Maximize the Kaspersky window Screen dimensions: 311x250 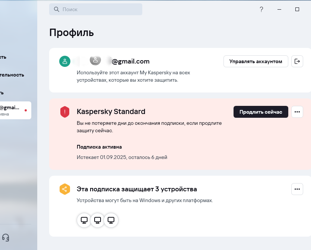297,9
